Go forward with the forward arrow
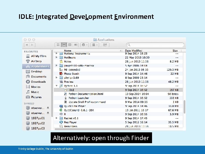205x154 pixels. click(32, 45)
